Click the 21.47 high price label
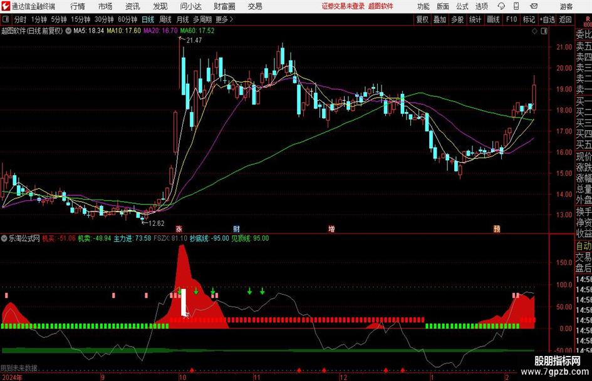This screenshot has height=381, width=592. coord(194,40)
